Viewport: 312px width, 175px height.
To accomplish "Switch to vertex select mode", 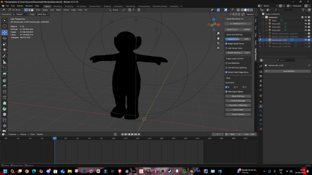I will [x=26, y=10].
